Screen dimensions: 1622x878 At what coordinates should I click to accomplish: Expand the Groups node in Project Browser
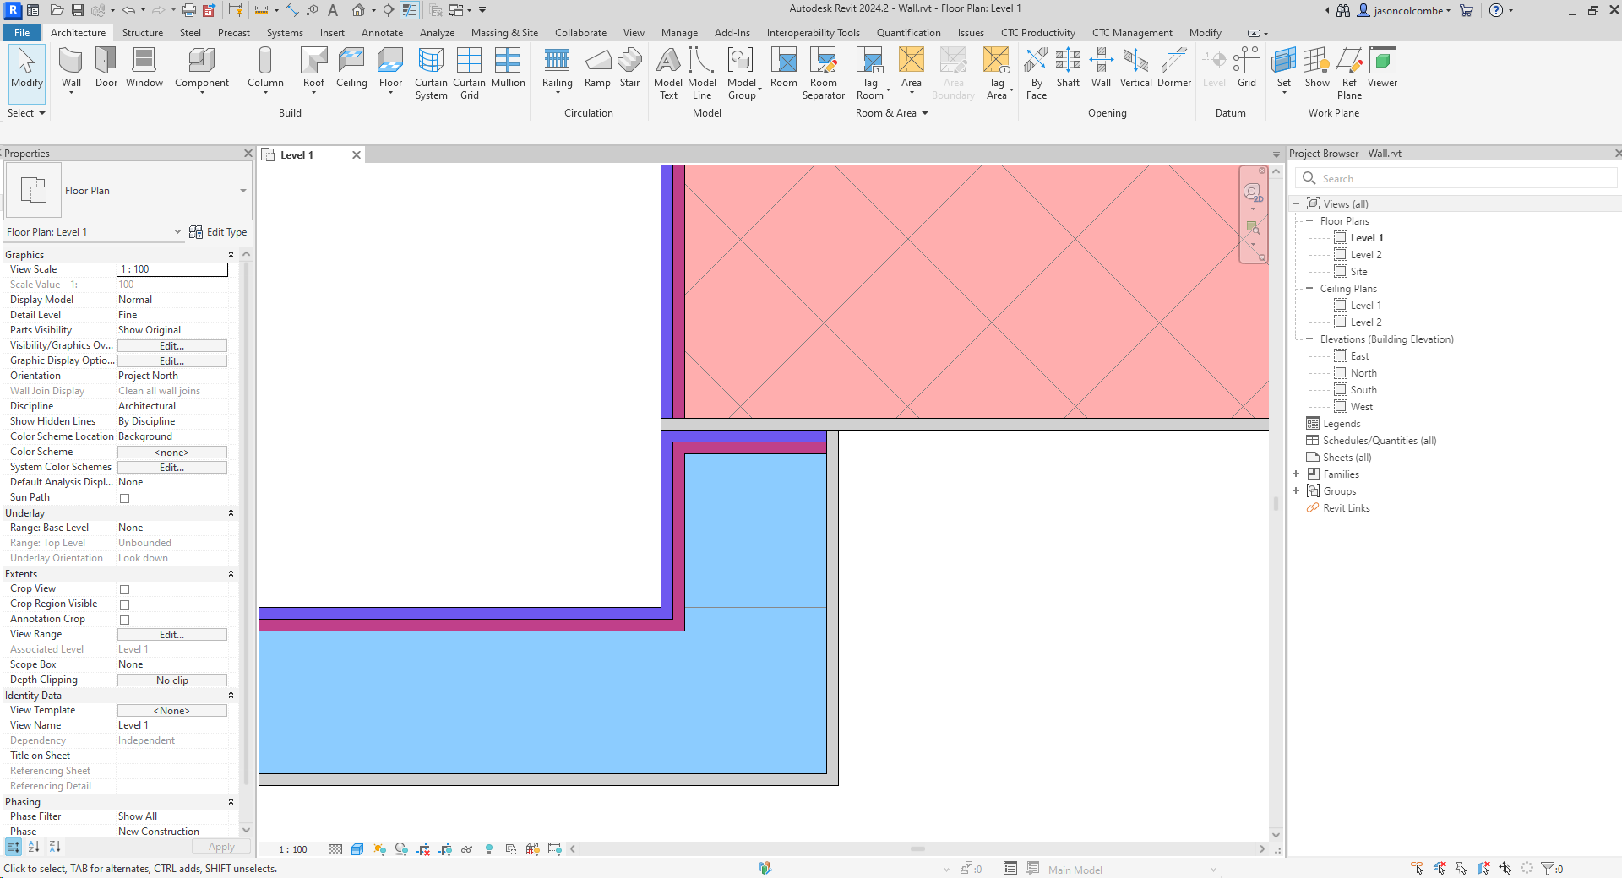point(1296,491)
